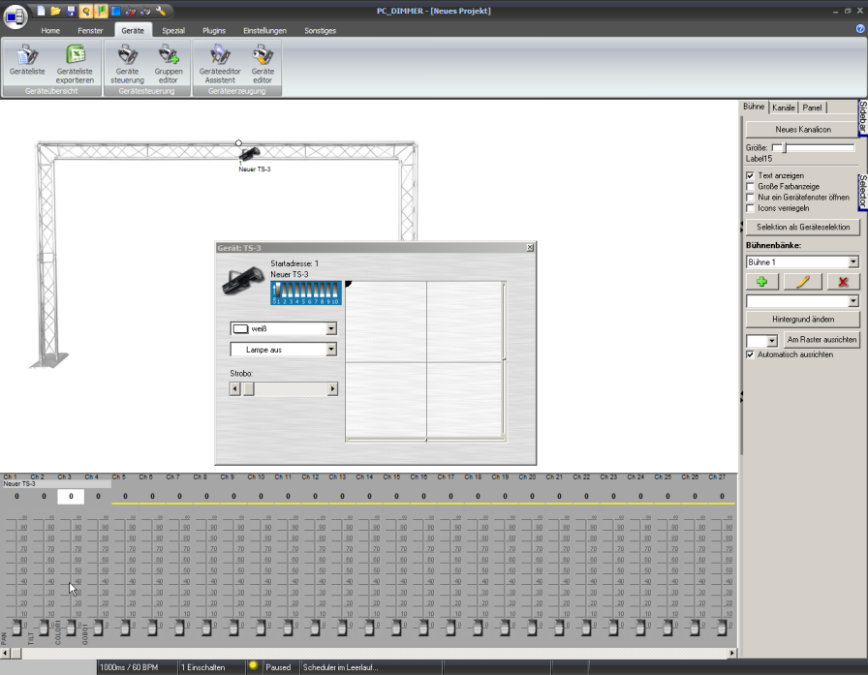This screenshot has width=868, height=675.
Task: Click the right arrow of the channel scrollbar
Action: coord(731,653)
